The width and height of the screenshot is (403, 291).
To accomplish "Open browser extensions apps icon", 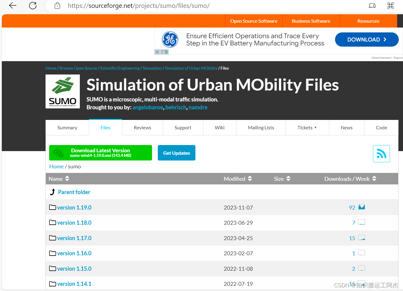I will coord(391,5).
